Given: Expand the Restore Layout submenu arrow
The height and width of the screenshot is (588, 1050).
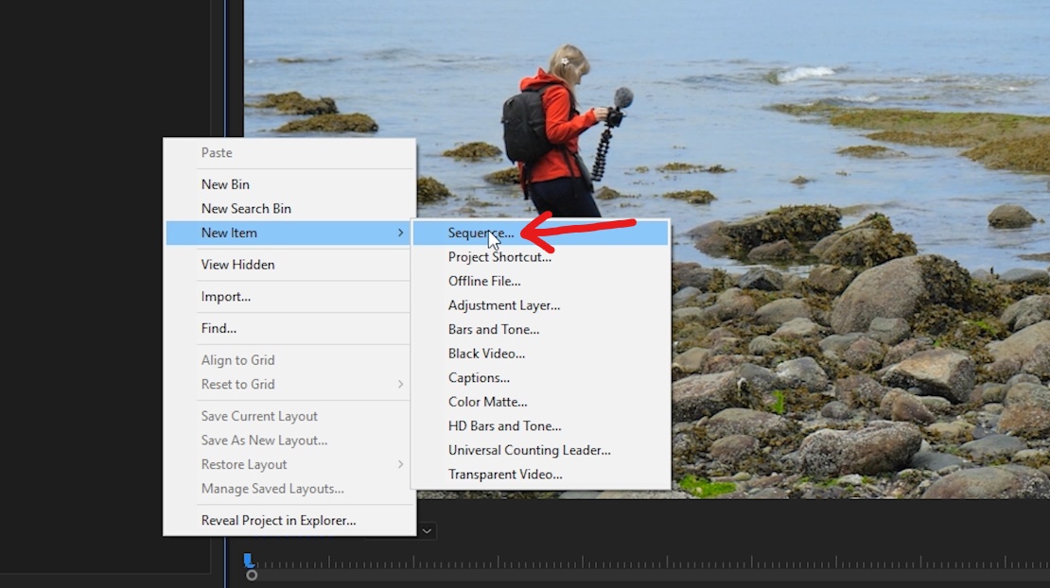Looking at the screenshot, I should (400, 464).
